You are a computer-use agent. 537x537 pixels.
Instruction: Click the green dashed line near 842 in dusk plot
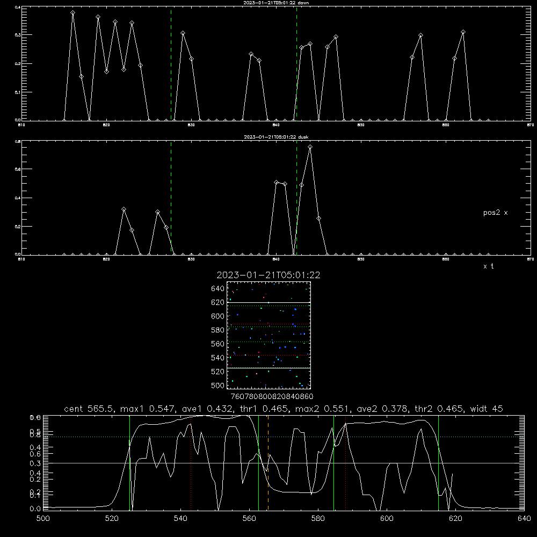tap(296, 198)
